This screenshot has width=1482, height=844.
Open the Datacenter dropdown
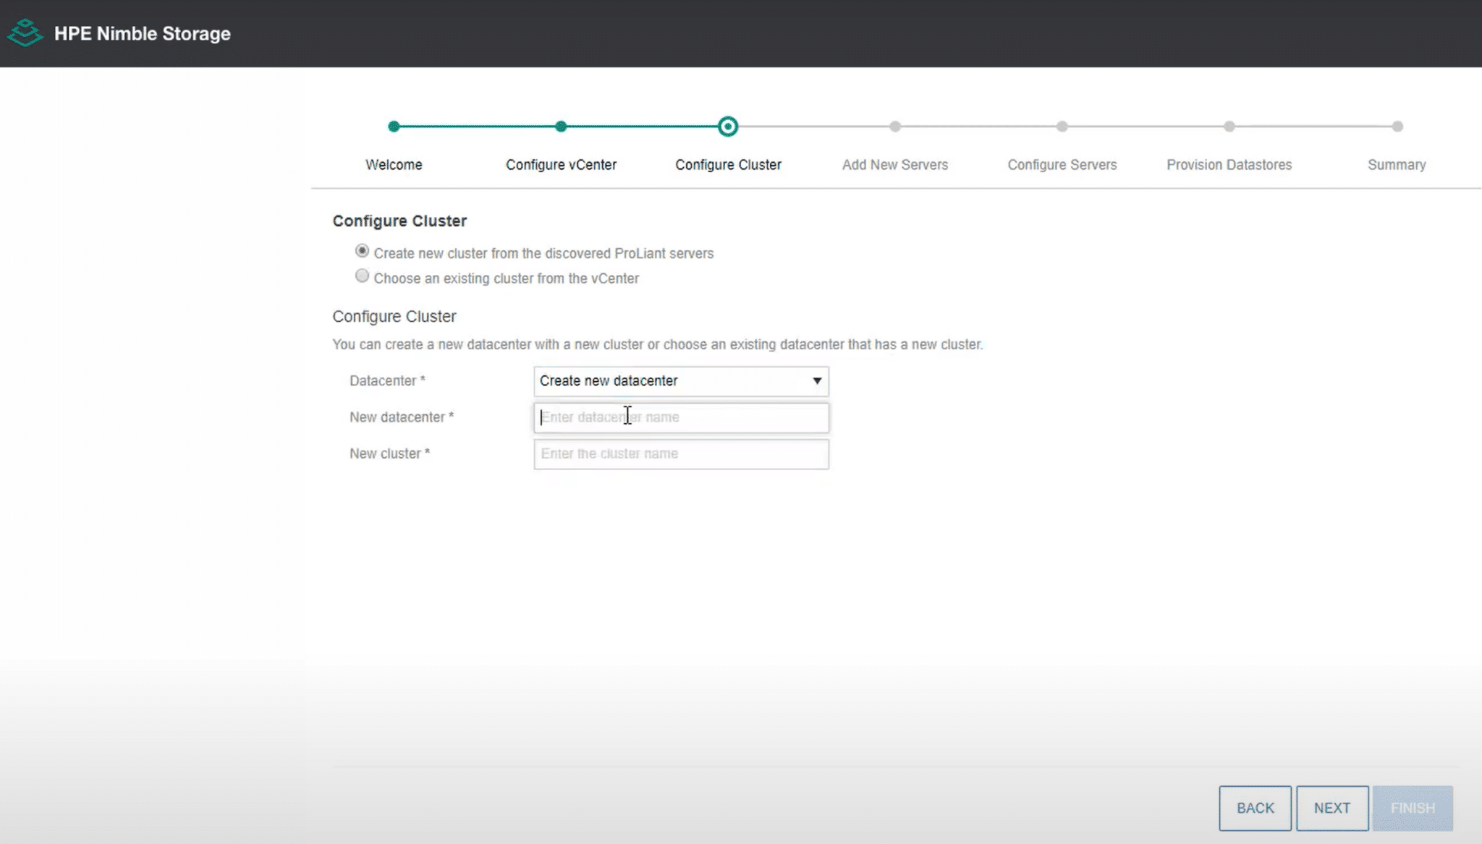681,381
